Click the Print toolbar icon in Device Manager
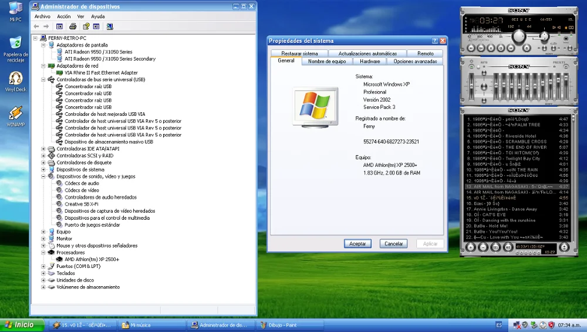587x332 pixels. [x=73, y=26]
